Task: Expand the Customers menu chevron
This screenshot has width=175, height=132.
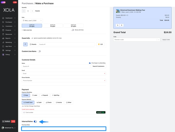Action: (x=15, y=26)
